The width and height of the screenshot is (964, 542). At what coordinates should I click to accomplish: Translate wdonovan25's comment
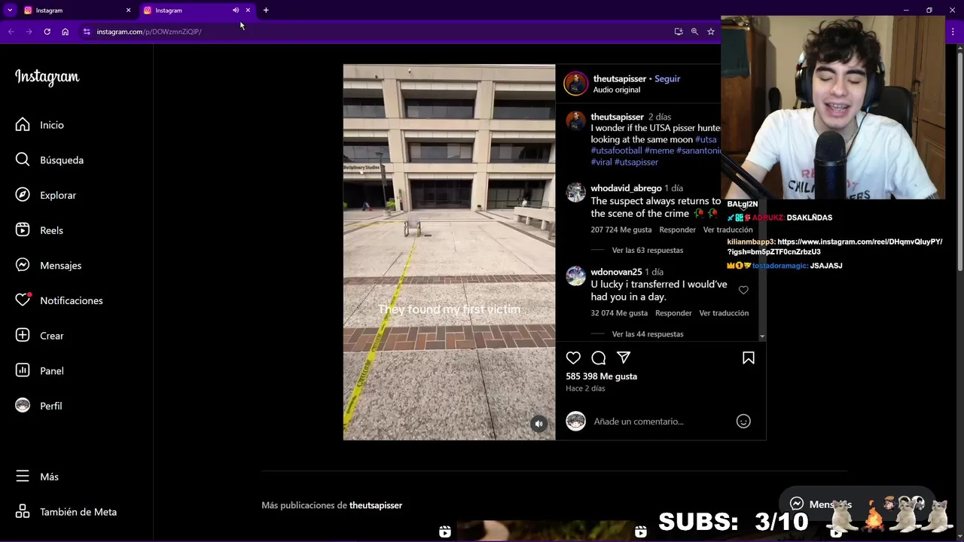coord(724,313)
